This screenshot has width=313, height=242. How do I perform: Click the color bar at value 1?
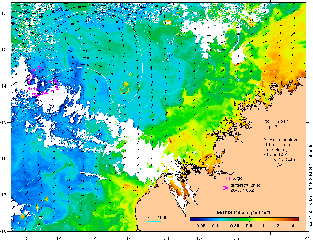pyautogui.click(x=263, y=220)
